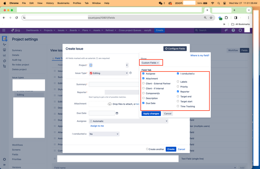Enable the Description field checkbox
The height and width of the screenshot is (169, 260).
tap(143, 98)
